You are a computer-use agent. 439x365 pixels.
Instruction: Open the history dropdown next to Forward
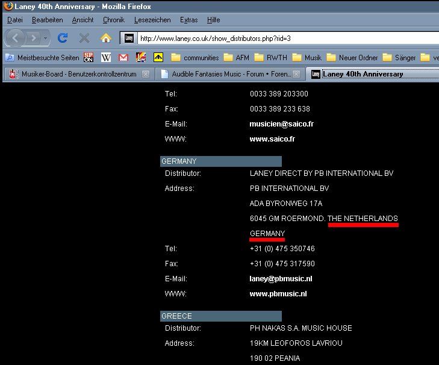point(45,38)
